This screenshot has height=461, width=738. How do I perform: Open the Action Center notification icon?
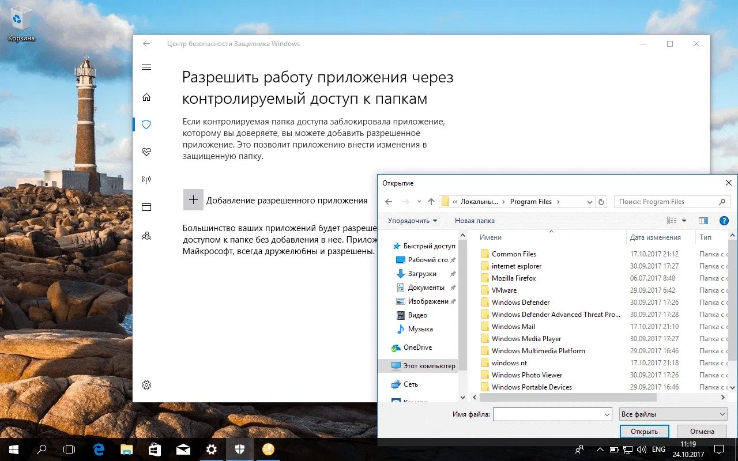pyautogui.click(x=719, y=449)
